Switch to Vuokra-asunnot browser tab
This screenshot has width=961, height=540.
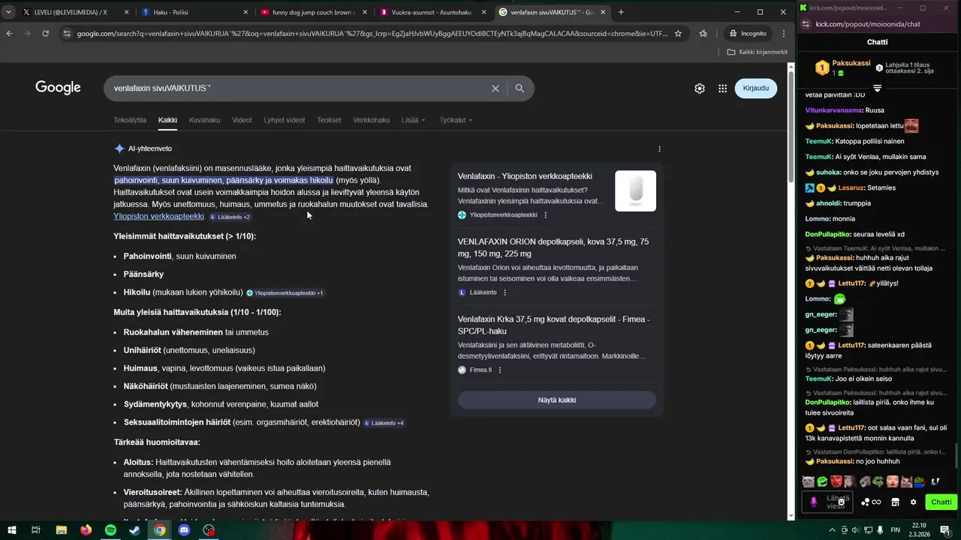(x=432, y=12)
